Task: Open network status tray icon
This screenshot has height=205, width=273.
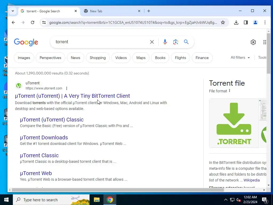Action: pyautogui.click(x=232, y=200)
